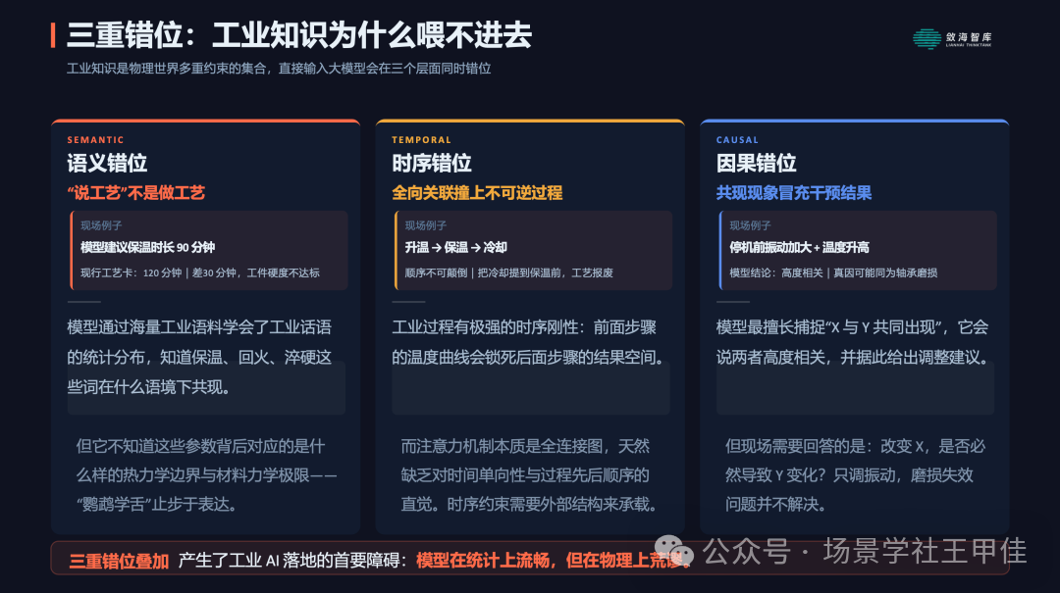Image resolution: width=1060 pixels, height=593 pixels.
Task: Click the orange "SEMANTIC" label
Action: (95, 140)
